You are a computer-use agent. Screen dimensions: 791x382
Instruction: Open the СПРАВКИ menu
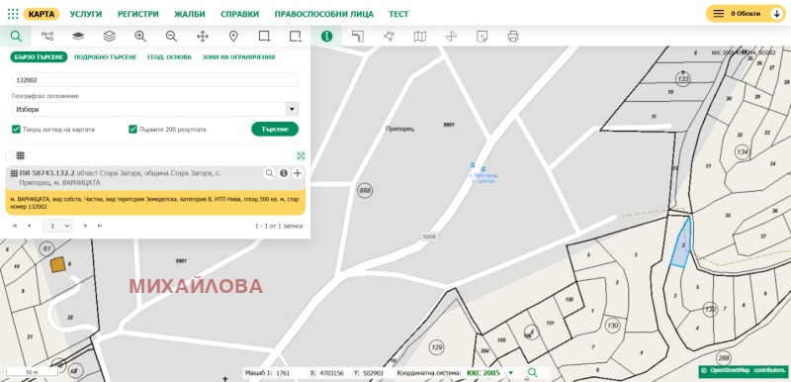[240, 14]
